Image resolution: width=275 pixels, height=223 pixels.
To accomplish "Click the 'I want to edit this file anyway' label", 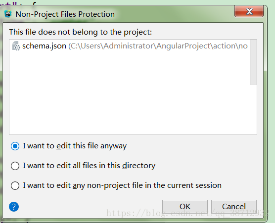I will tap(75, 146).
